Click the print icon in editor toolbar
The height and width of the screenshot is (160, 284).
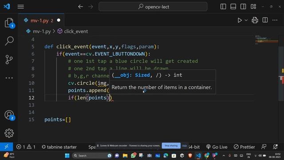255,20
